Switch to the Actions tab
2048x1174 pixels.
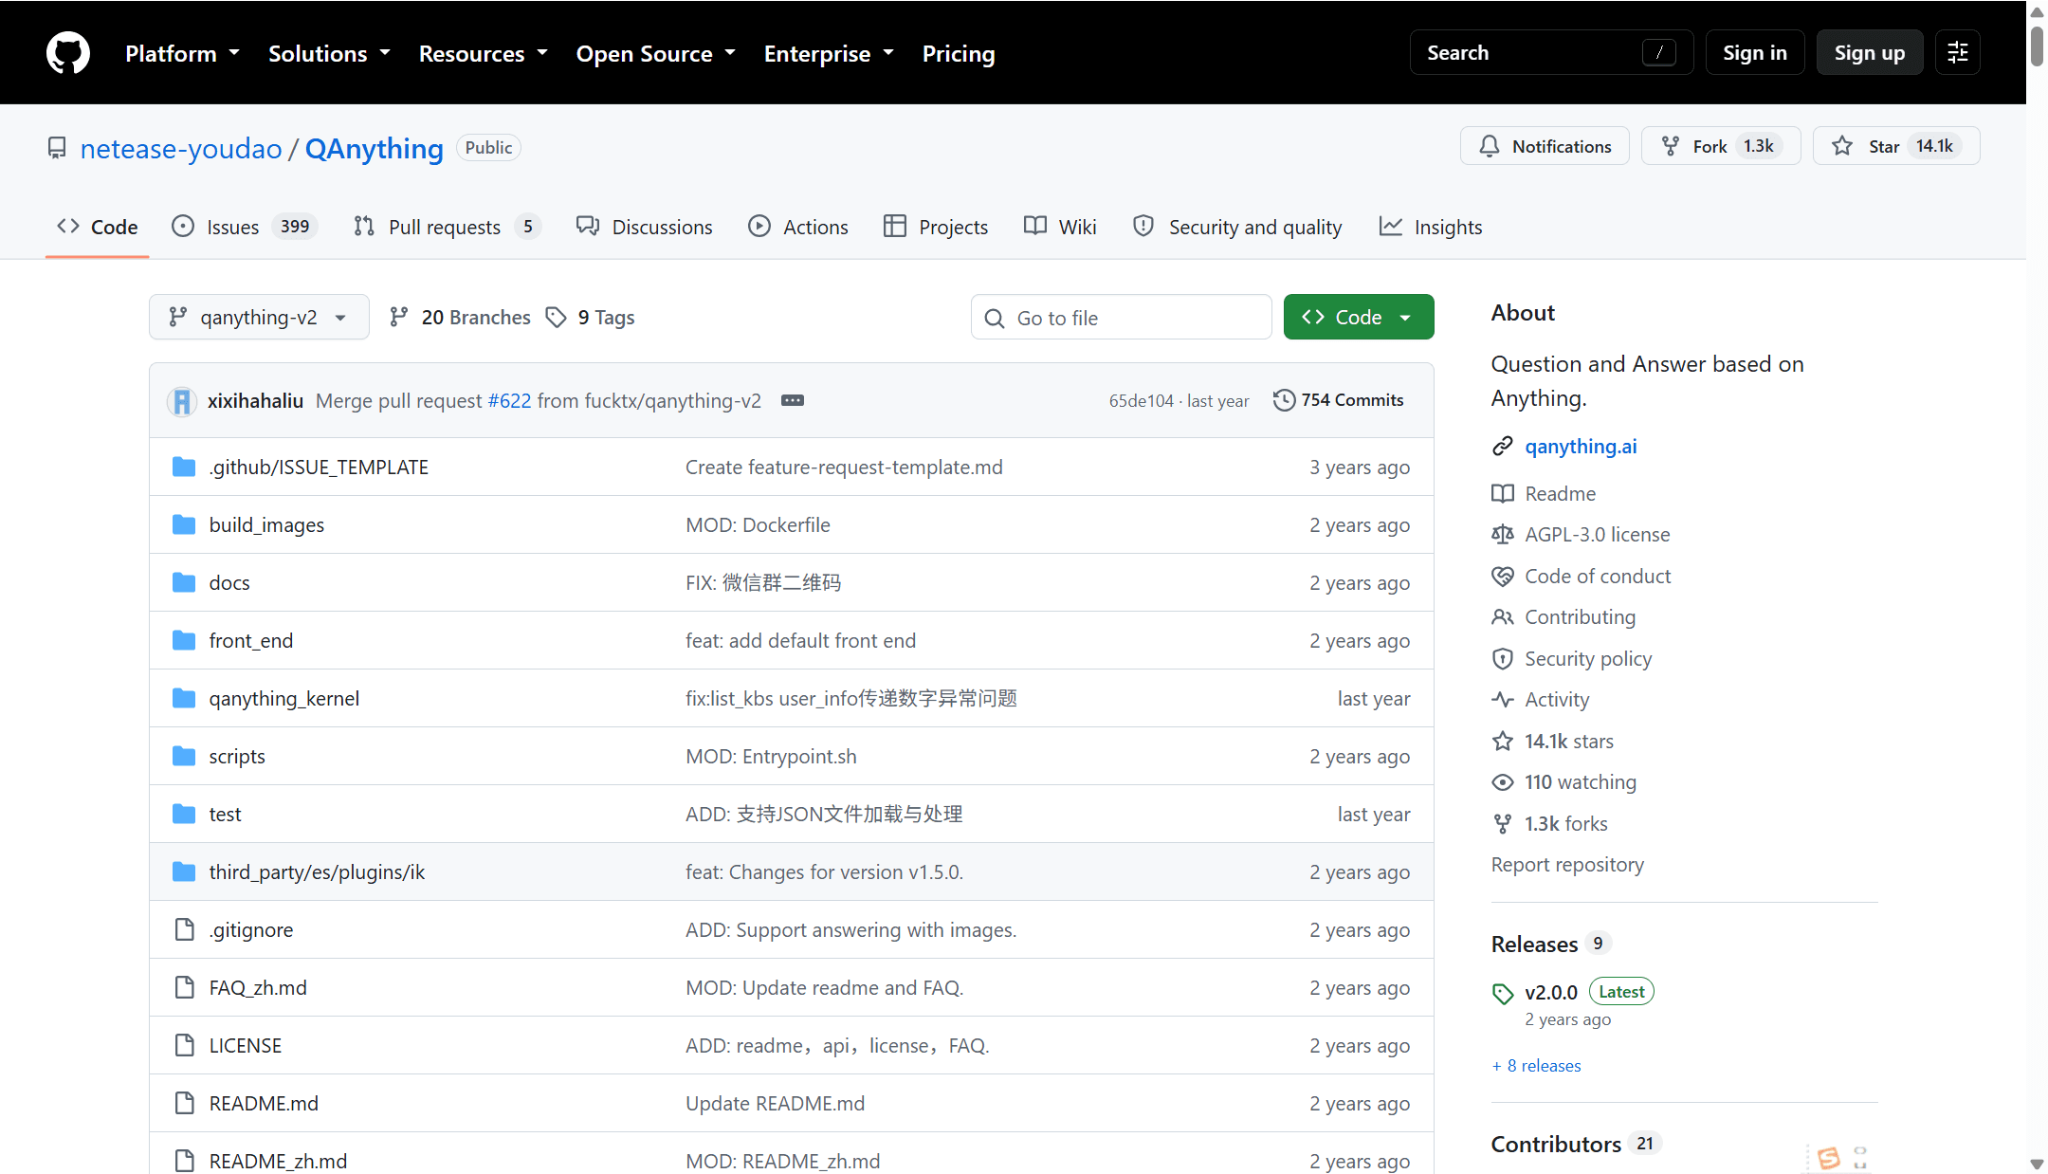[797, 228]
